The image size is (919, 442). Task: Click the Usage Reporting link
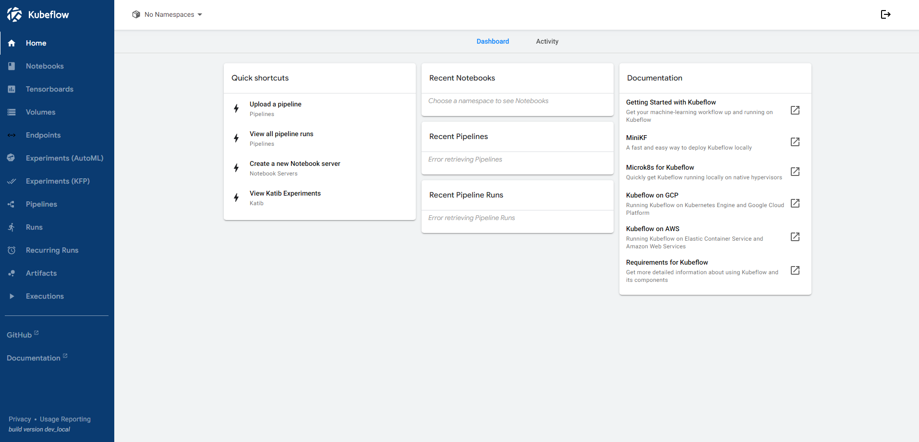click(65, 419)
